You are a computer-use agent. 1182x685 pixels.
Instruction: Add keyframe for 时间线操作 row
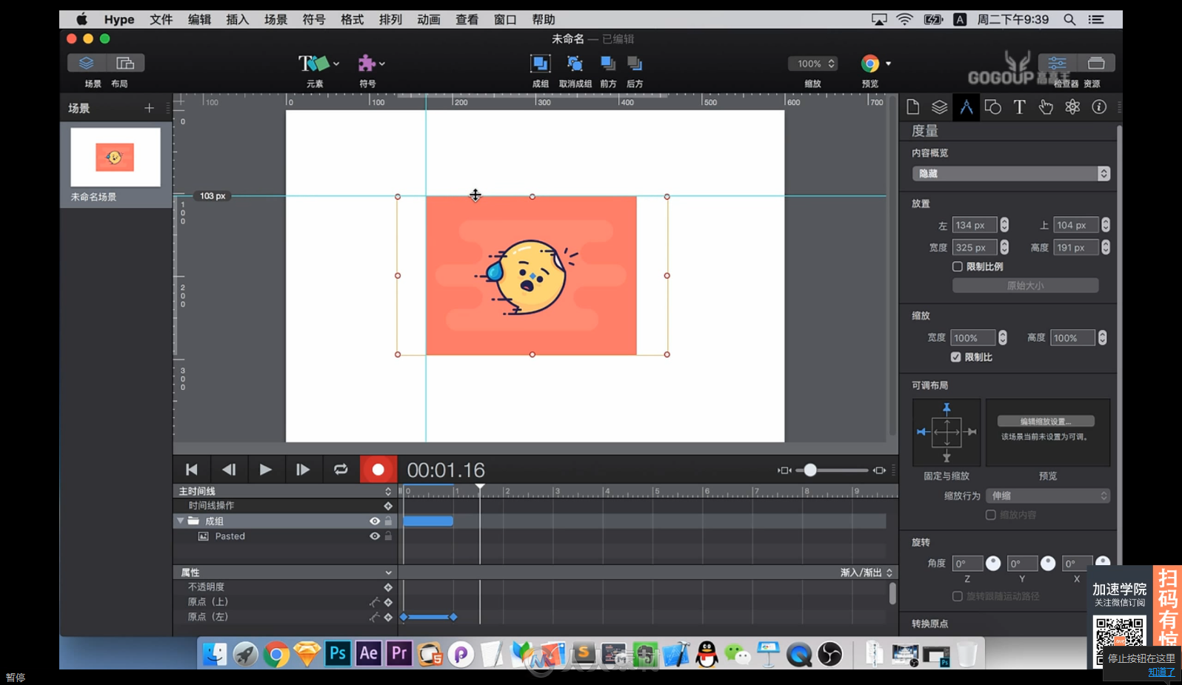[x=388, y=506]
